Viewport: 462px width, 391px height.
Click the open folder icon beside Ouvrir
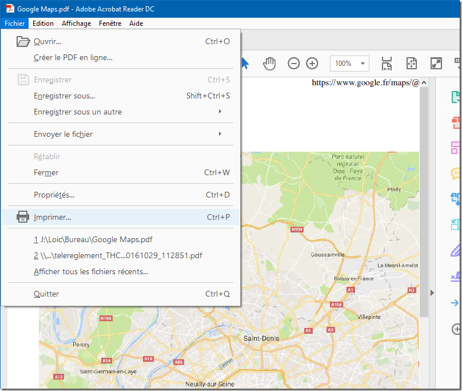[x=23, y=42]
